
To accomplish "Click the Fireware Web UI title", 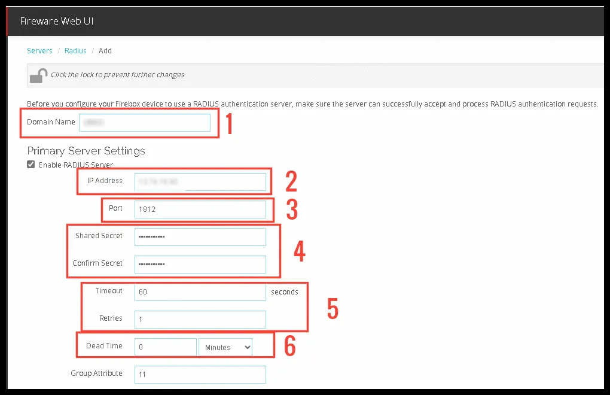I will [57, 21].
